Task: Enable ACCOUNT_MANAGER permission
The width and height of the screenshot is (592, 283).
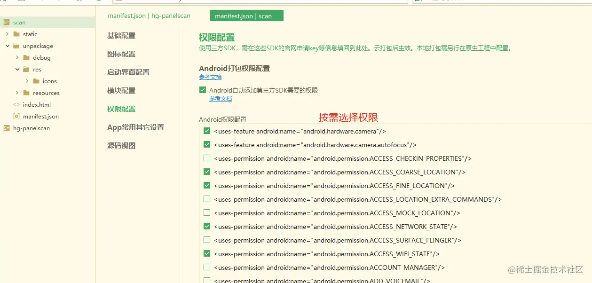Action: tap(207, 267)
